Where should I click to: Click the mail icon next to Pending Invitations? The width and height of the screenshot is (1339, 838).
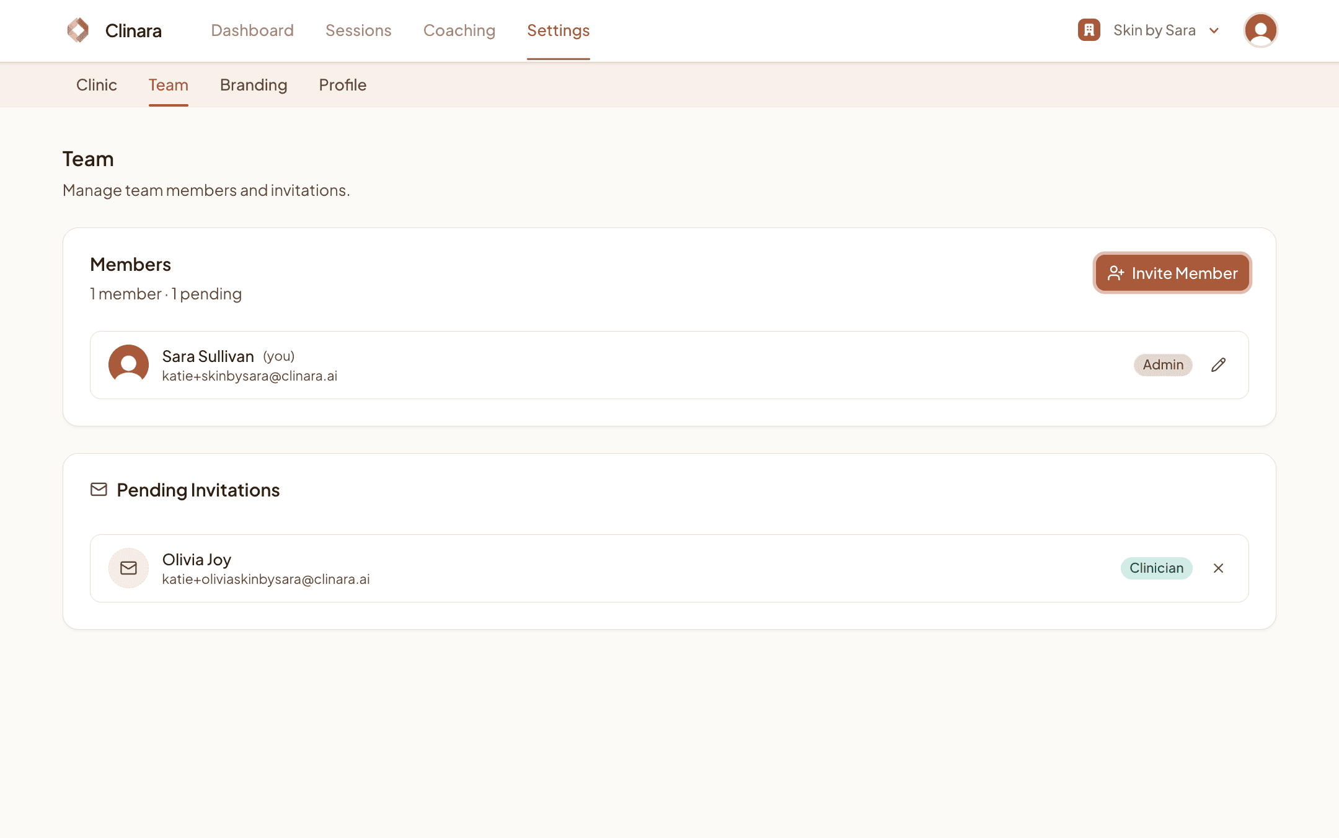(x=99, y=490)
